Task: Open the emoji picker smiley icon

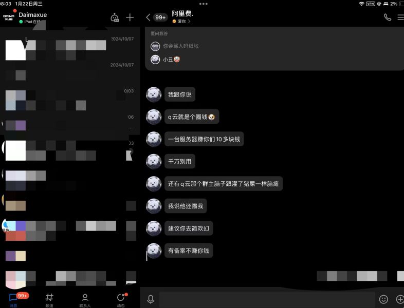Action: 383,299
